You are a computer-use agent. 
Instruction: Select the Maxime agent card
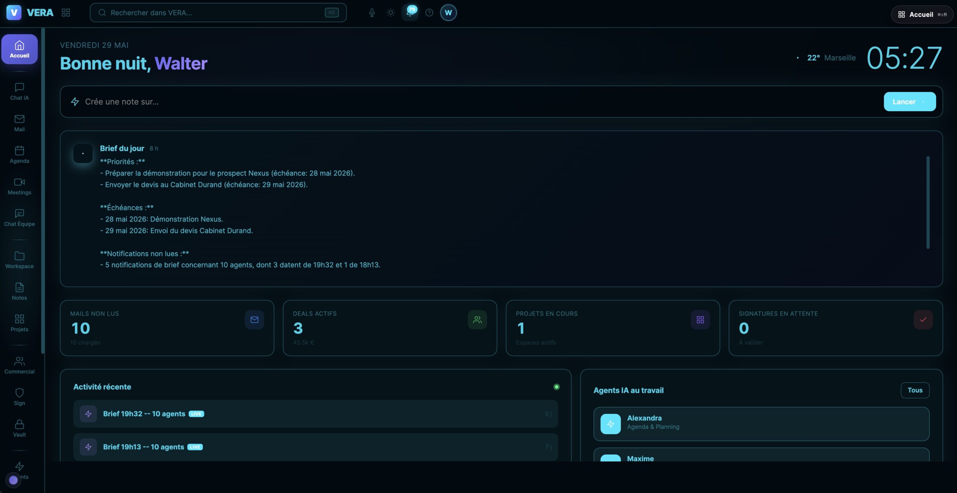pos(761,455)
